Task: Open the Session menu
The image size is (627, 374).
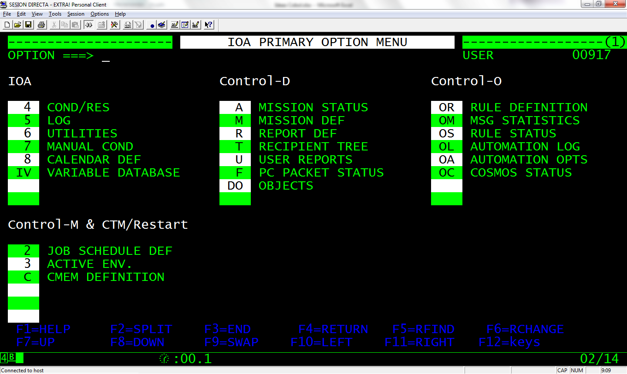Action: (75, 13)
